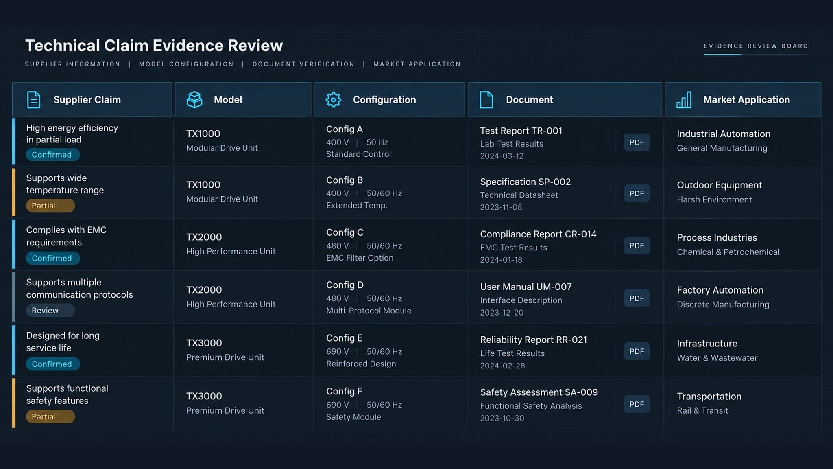The image size is (833, 469).
Task: Click the Document page icon in header
Action: pos(486,100)
